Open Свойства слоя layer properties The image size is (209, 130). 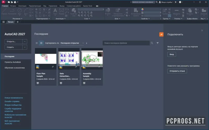point(74,12)
